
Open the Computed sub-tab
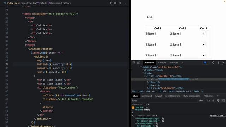click(147, 96)
